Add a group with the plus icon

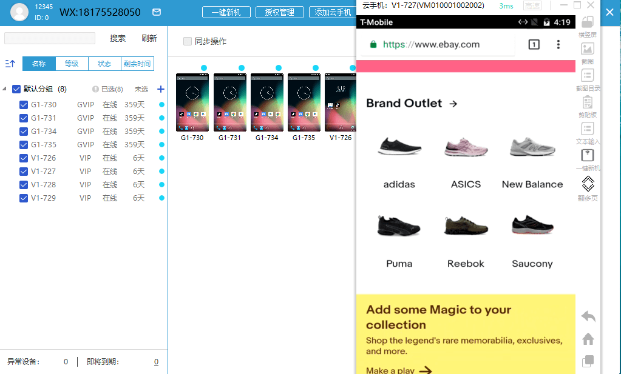tap(161, 89)
